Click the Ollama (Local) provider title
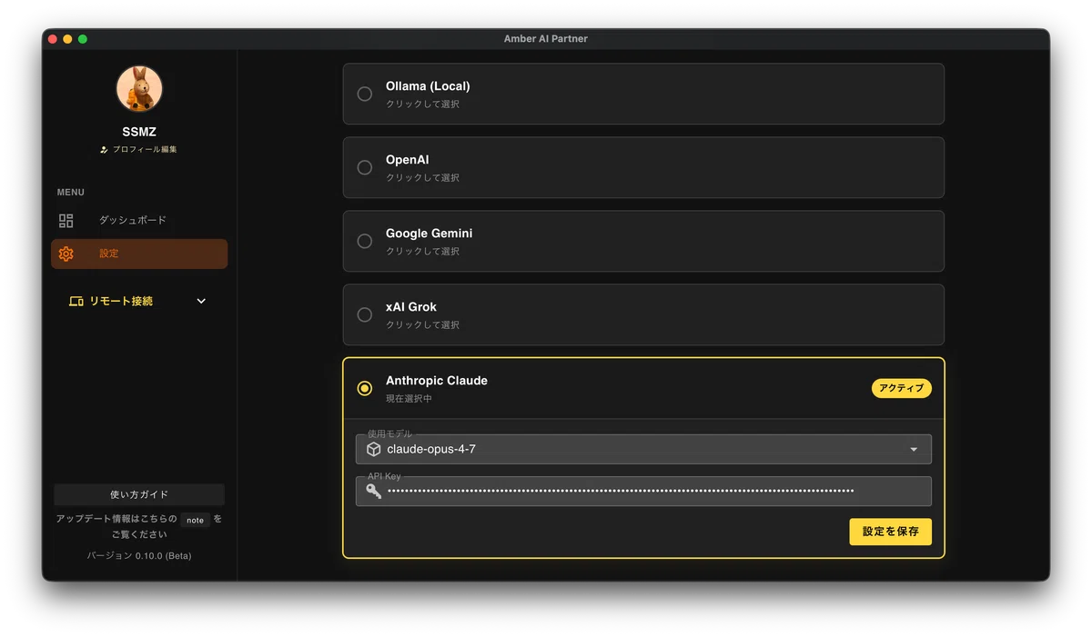Screen dimensions: 1092x637 click(428, 86)
